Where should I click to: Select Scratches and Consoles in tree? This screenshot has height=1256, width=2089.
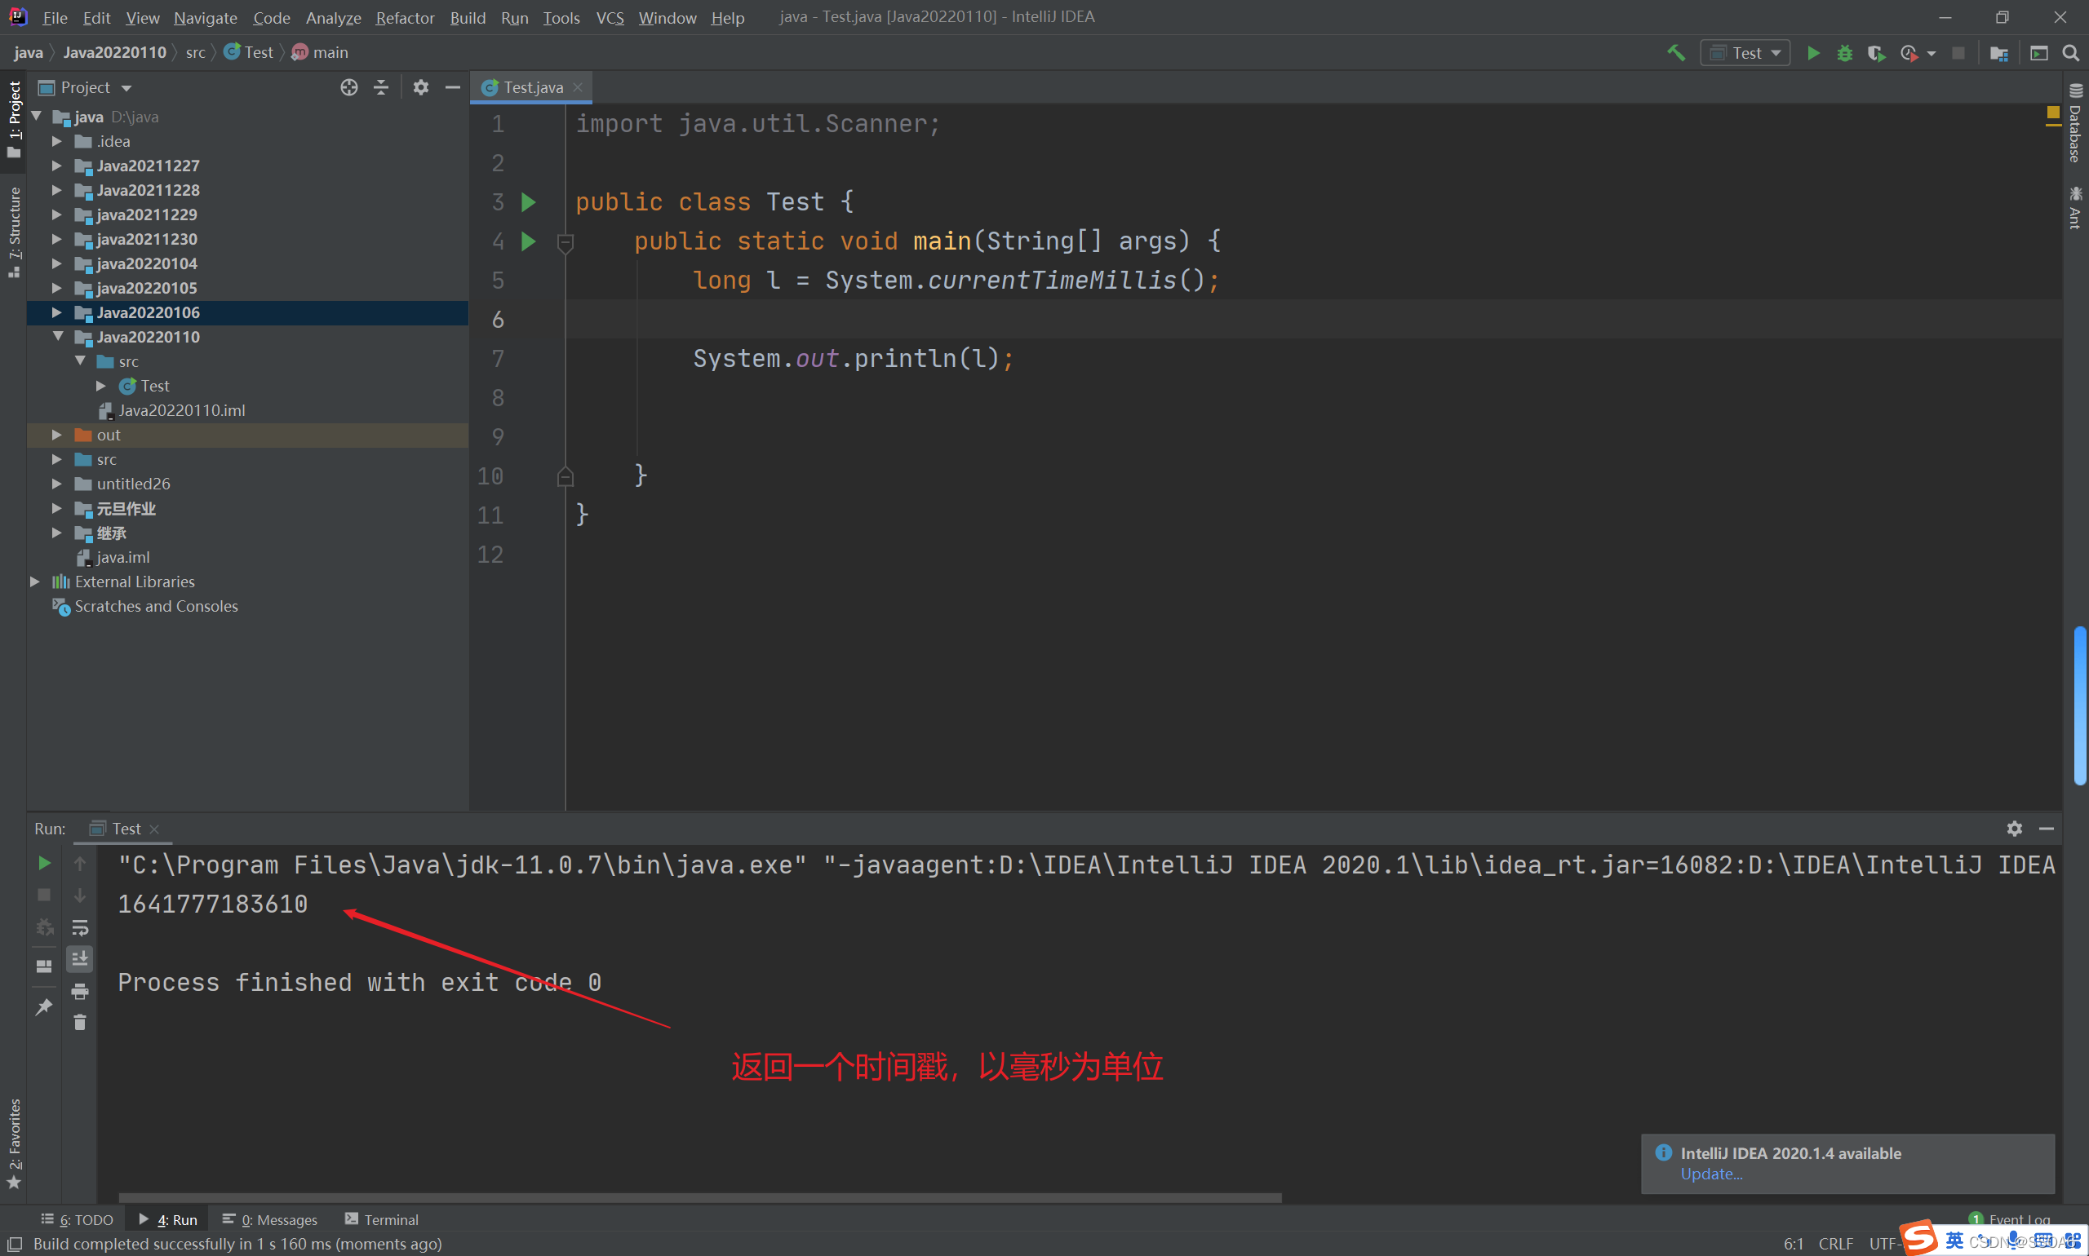tap(145, 606)
